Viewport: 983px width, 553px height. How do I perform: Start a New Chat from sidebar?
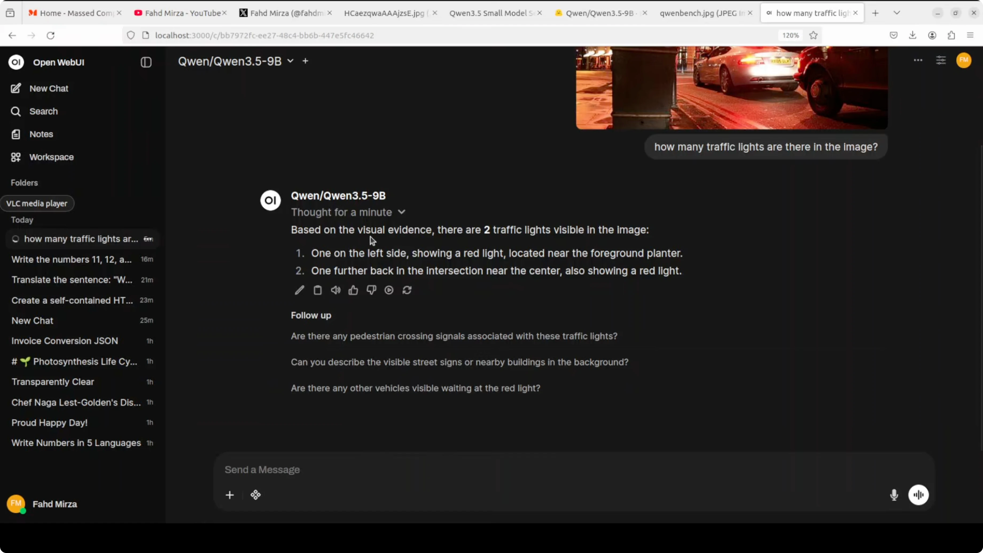click(x=48, y=88)
